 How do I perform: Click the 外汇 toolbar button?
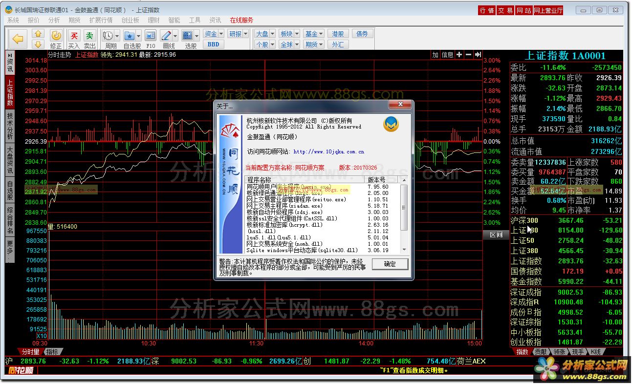click(x=338, y=44)
